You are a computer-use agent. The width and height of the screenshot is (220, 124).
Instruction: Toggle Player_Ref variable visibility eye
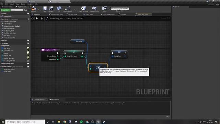tap(28, 56)
